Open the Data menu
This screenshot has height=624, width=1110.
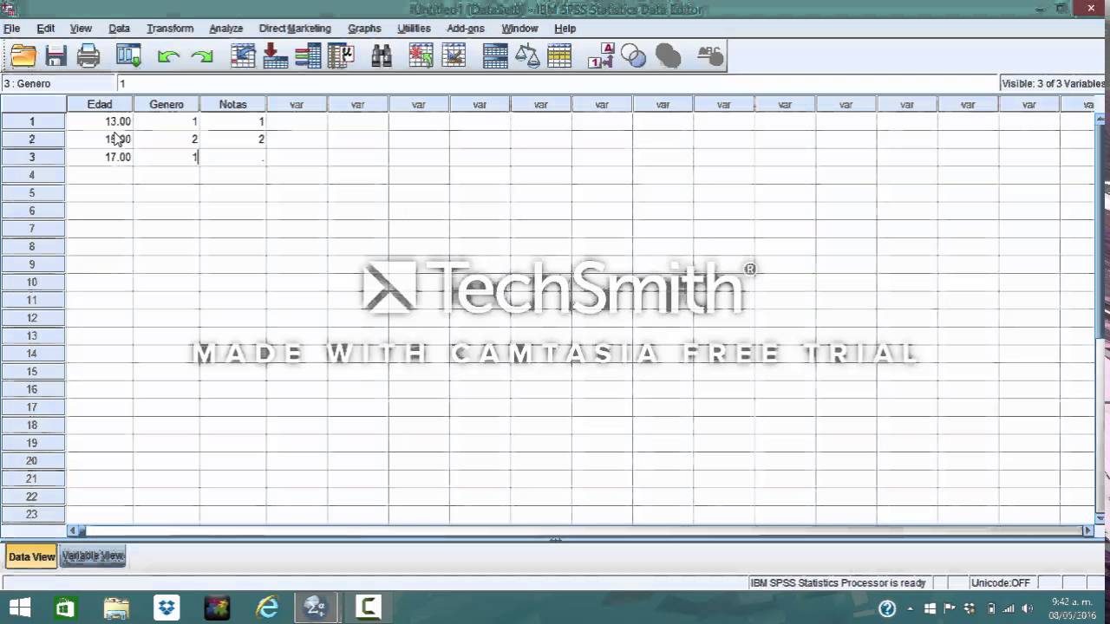pos(119,29)
